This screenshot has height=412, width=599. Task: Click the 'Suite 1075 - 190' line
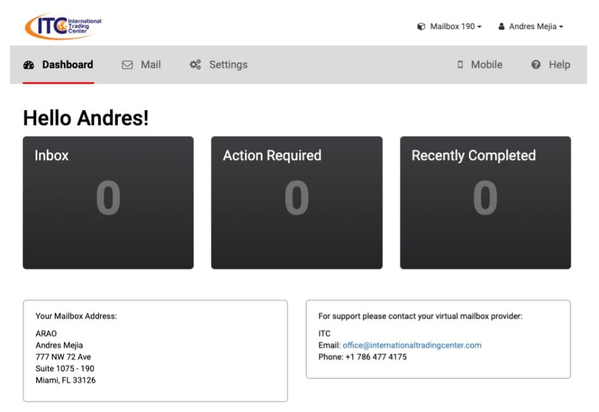click(x=65, y=368)
